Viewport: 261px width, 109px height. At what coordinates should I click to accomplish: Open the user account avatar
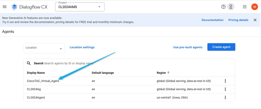(x=254, y=7)
